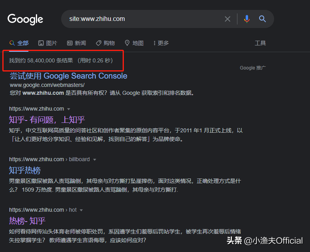This screenshot has height=252, width=310.
Task: Click the blue search magnifier icon
Action: (262, 19)
